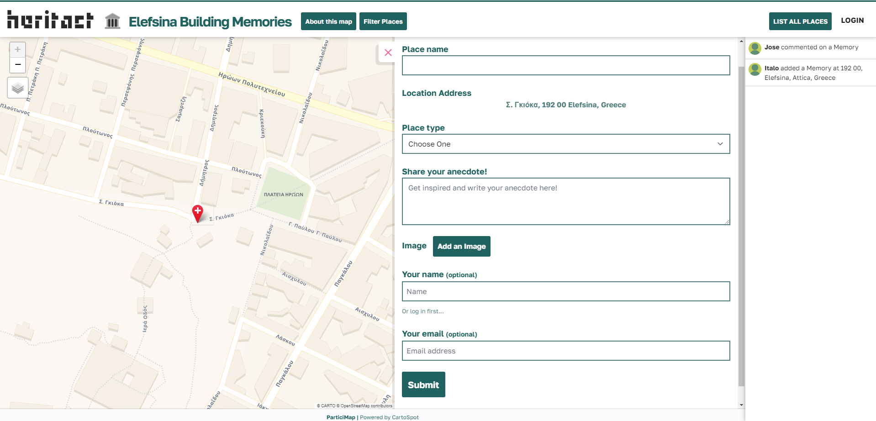Open the Filter Places menu
876x421 pixels.
point(383,21)
